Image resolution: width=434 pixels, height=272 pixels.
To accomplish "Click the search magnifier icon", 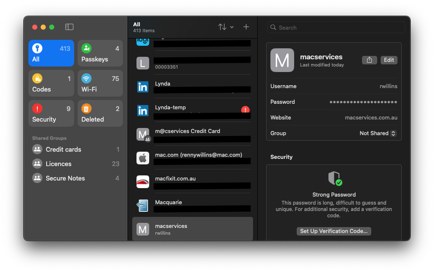I will point(273,28).
